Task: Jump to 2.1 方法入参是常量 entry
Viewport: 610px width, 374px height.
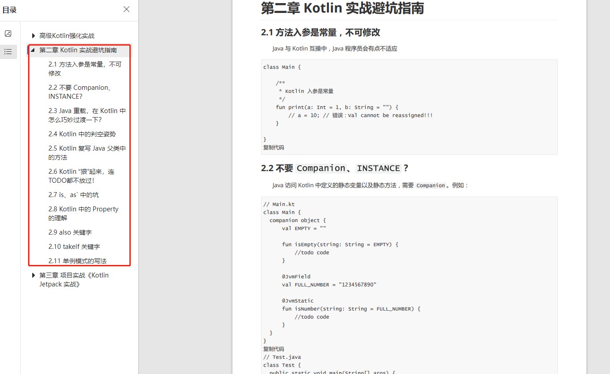Action: [85, 69]
